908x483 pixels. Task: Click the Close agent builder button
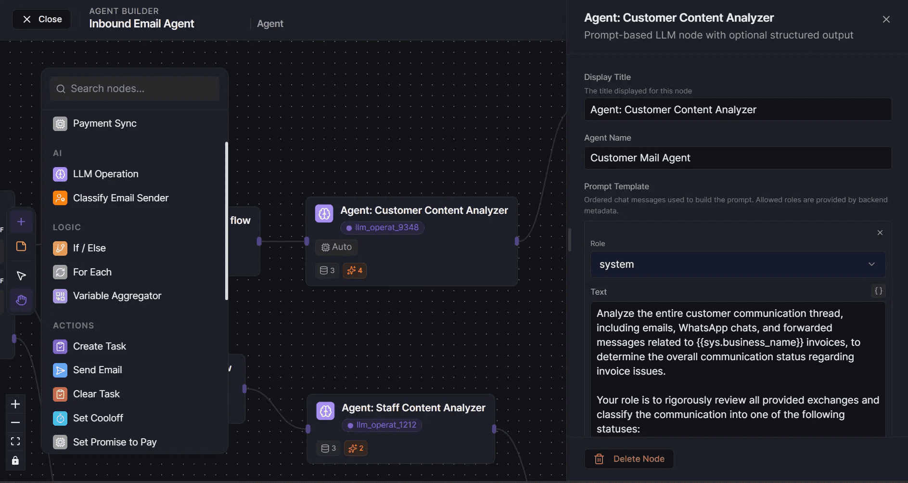[x=42, y=19]
